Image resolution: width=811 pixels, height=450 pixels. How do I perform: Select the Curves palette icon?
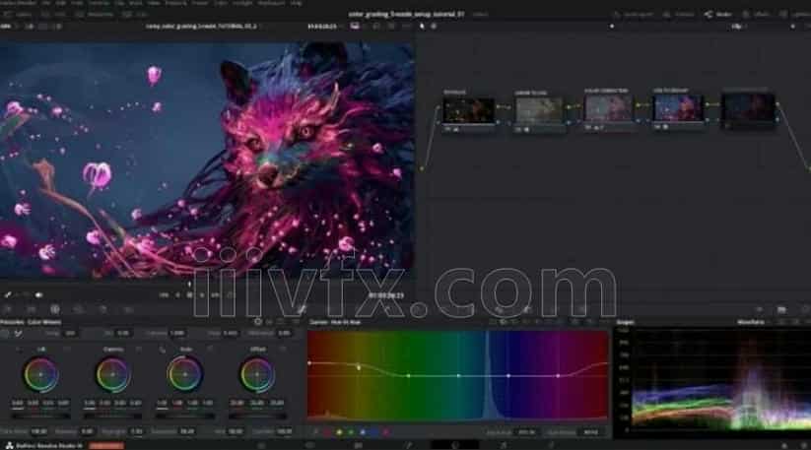tap(303, 309)
